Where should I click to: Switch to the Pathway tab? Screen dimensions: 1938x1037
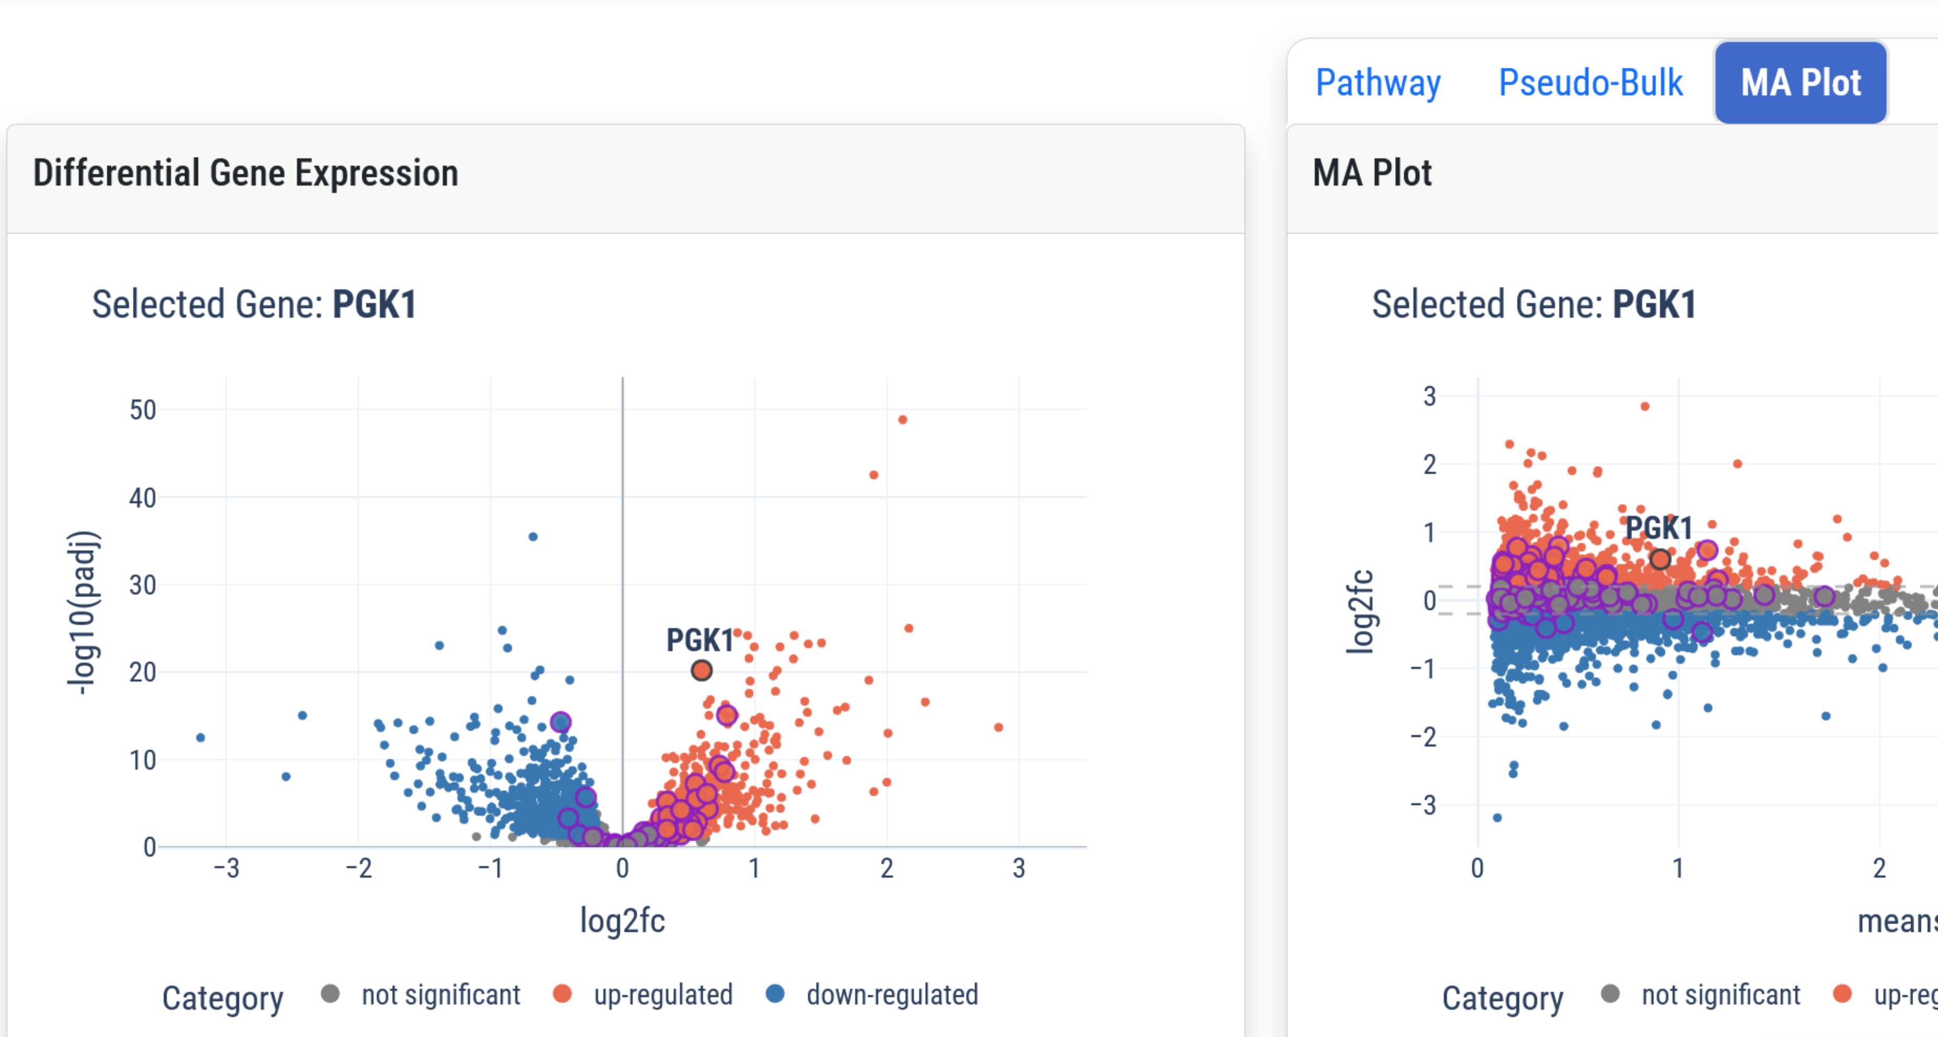(x=1378, y=83)
